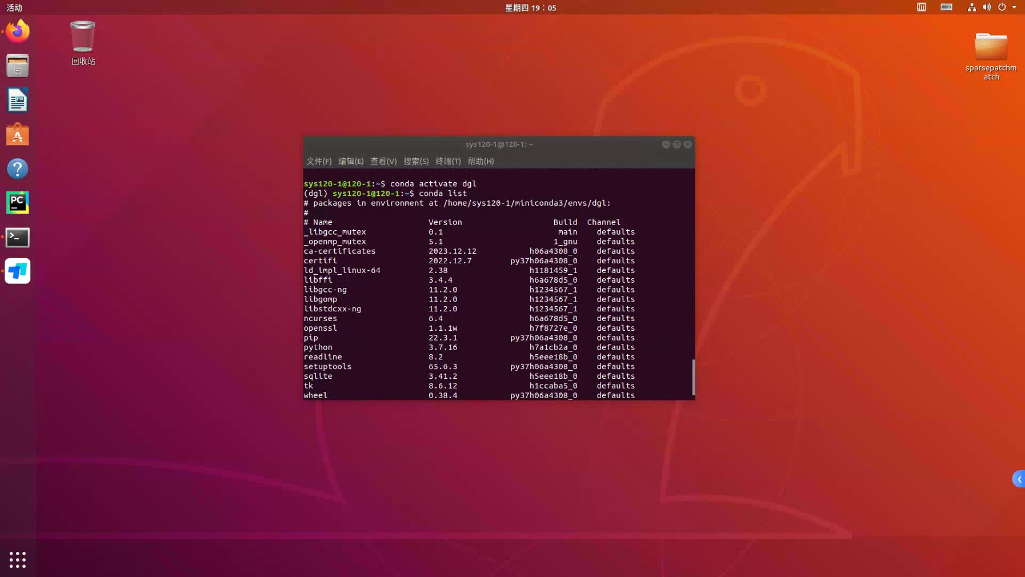Click the 'sqlite' package name
The width and height of the screenshot is (1025, 577).
click(318, 376)
